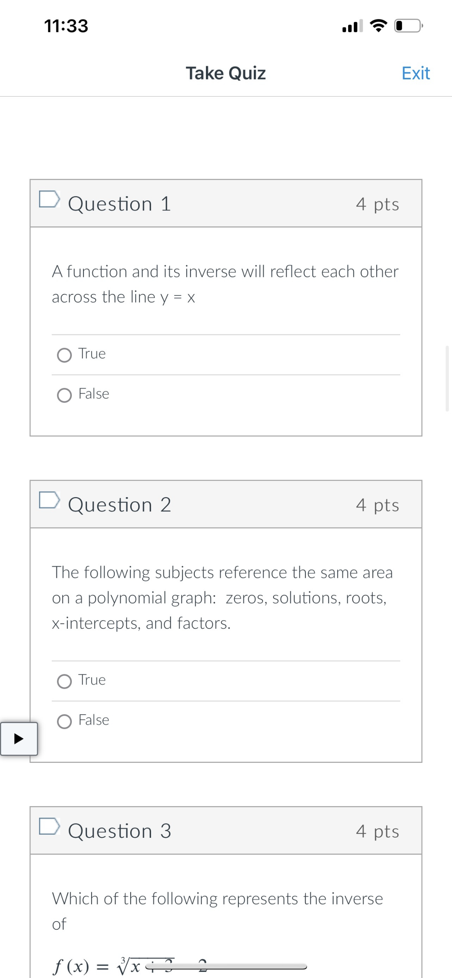Click the 4 pts label on Question 1
This screenshot has height=978, width=452.
377,204
